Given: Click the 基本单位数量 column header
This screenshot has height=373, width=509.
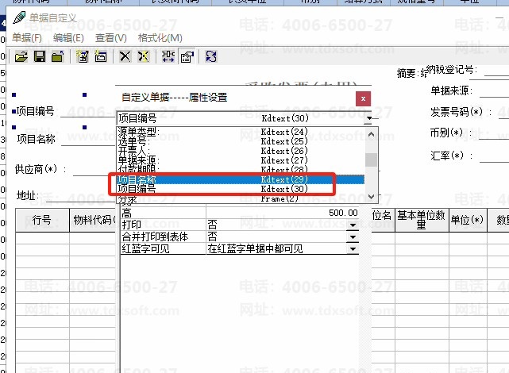Looking at the screenshot, I should click(x=422, y=220).
